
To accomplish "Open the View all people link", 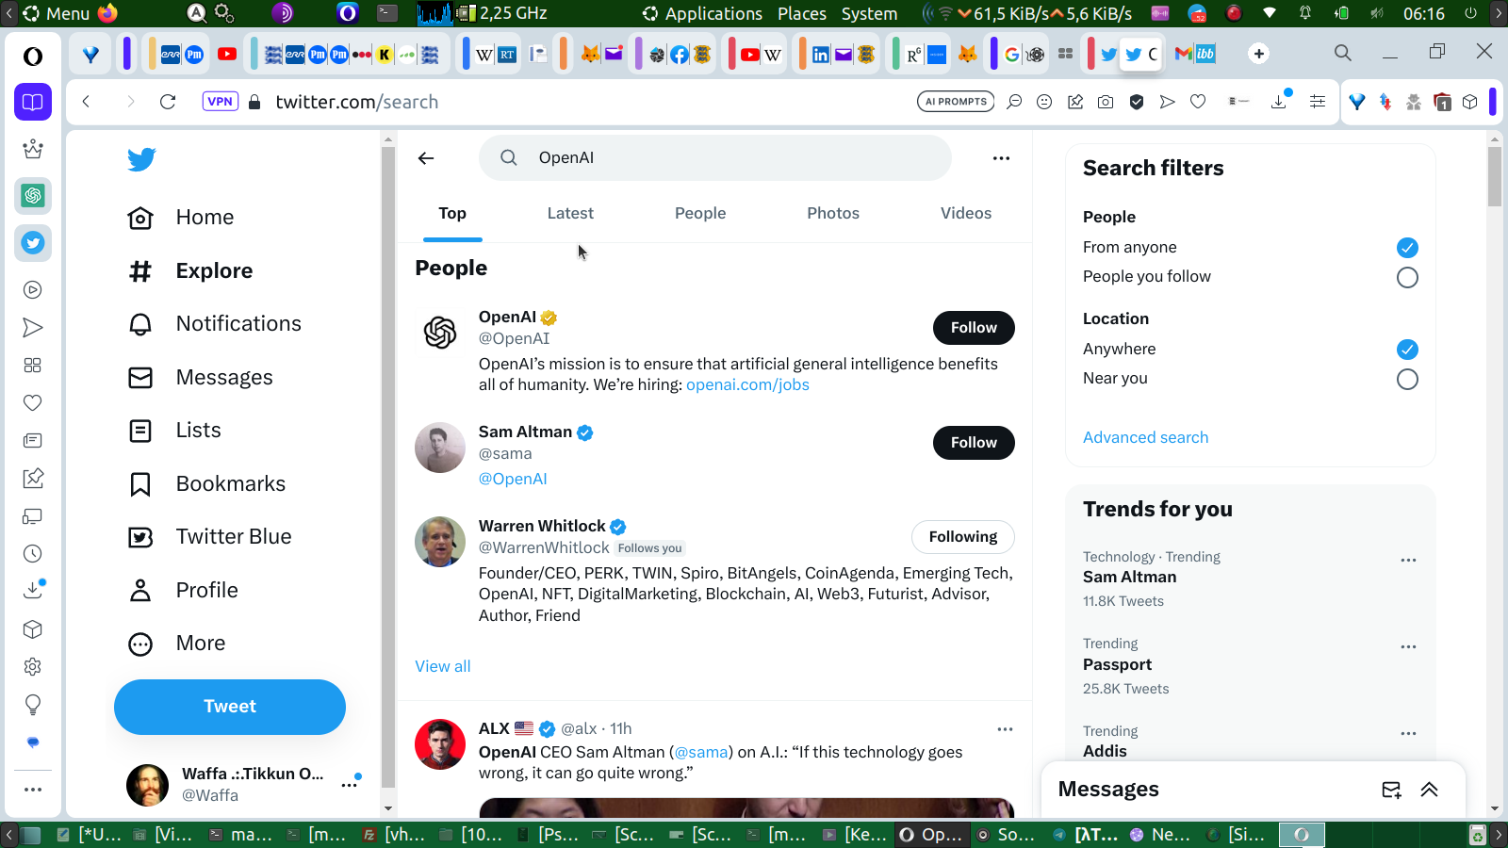I will pyautogui.click(x=443, y=667).
